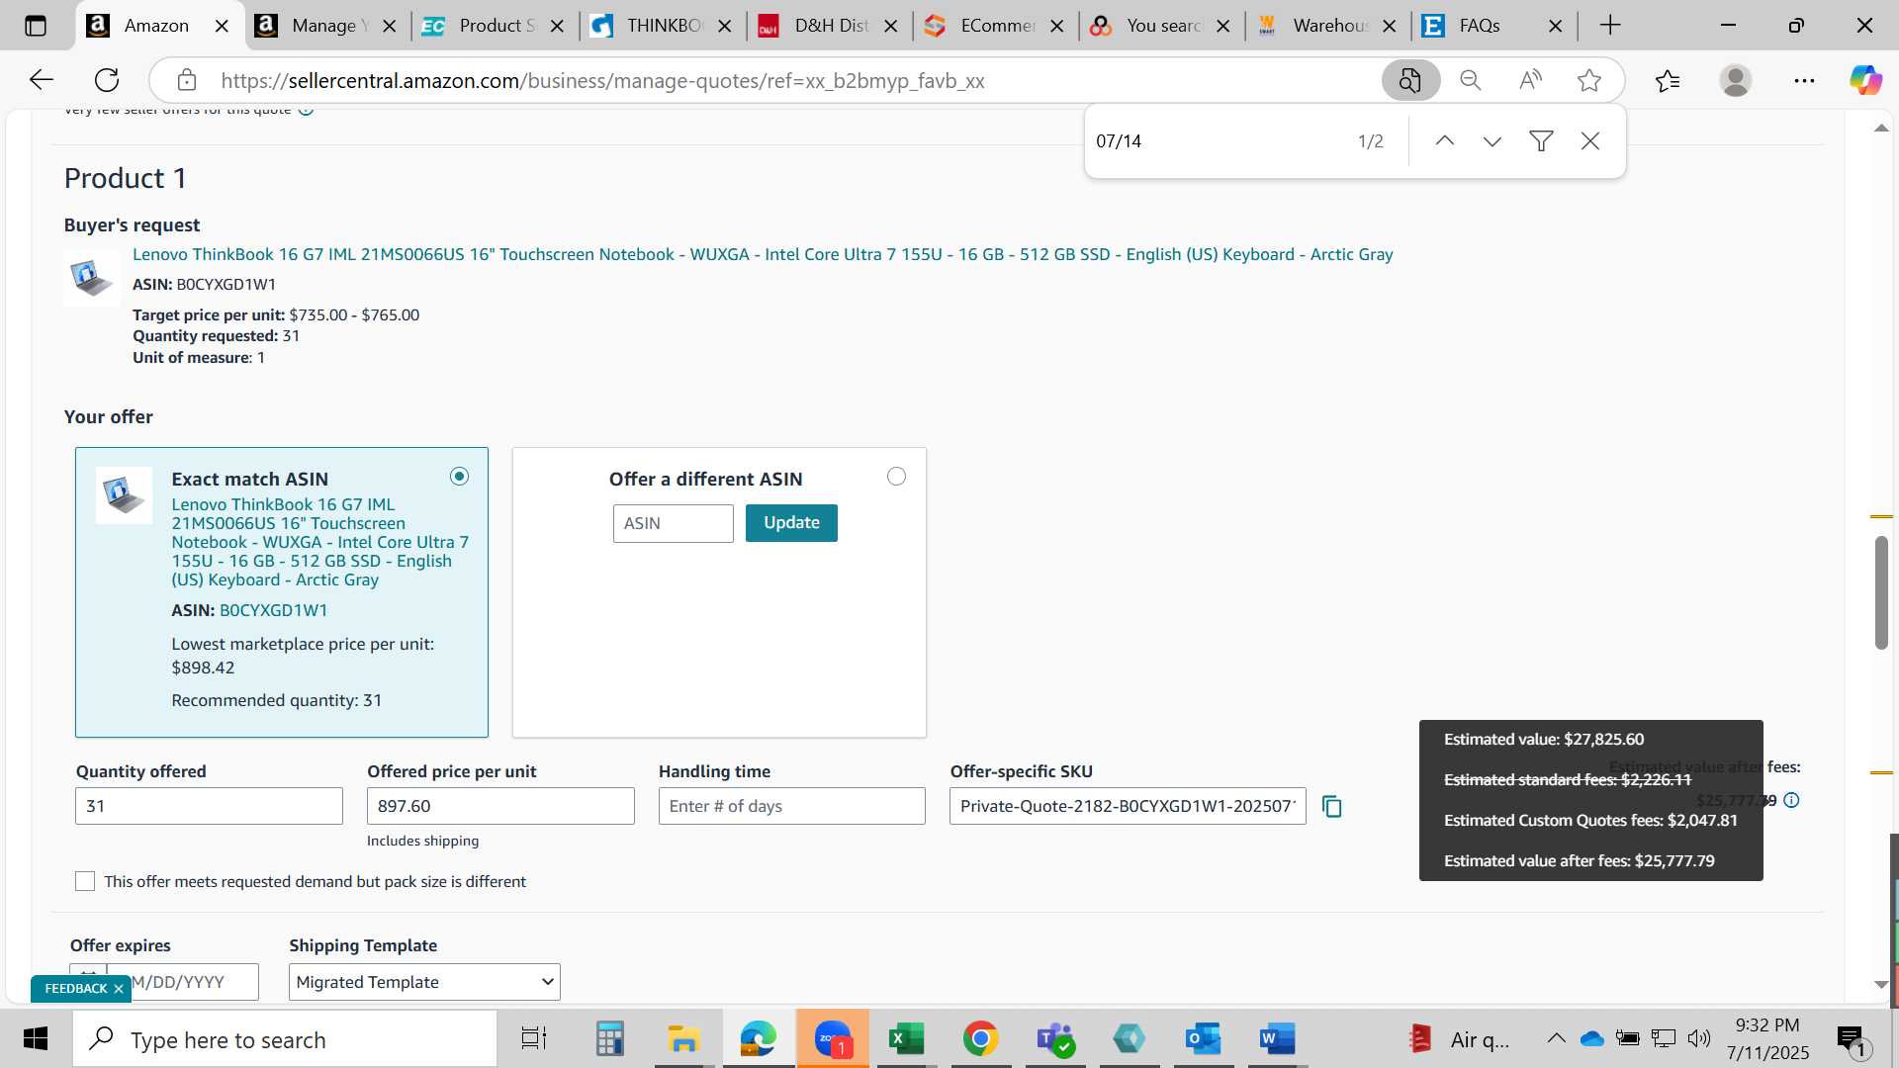Switch to Manage Y... tab

pyautogui.click(x=324, y=26)
